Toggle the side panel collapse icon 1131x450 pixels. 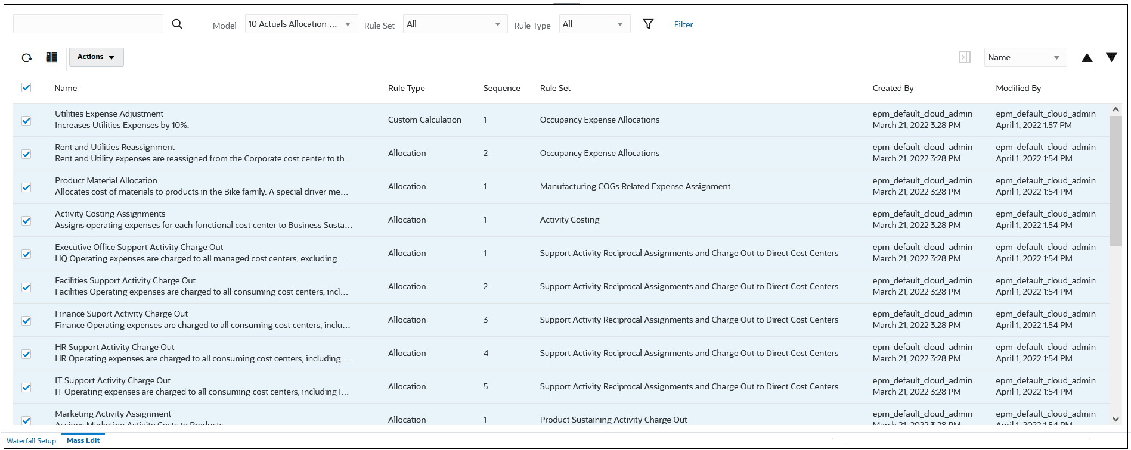(964, 57)
